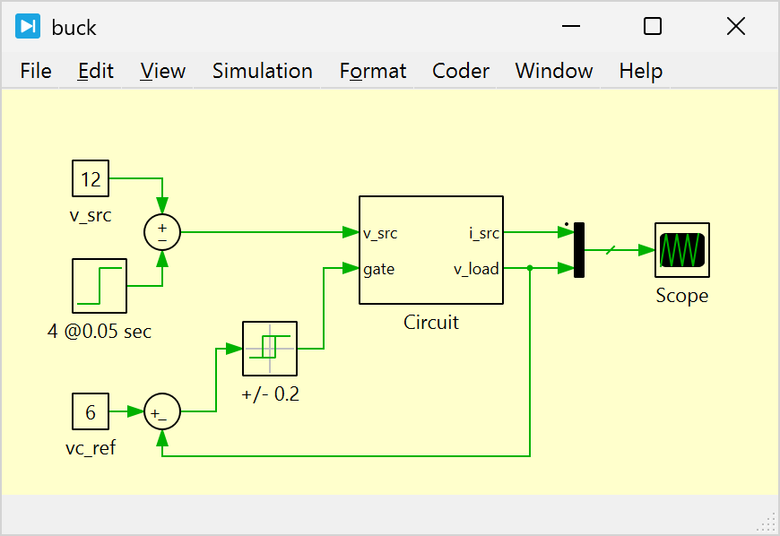Open the Edit menu
The width and height of the screenshot is (780, 536).
coord(96,71)
